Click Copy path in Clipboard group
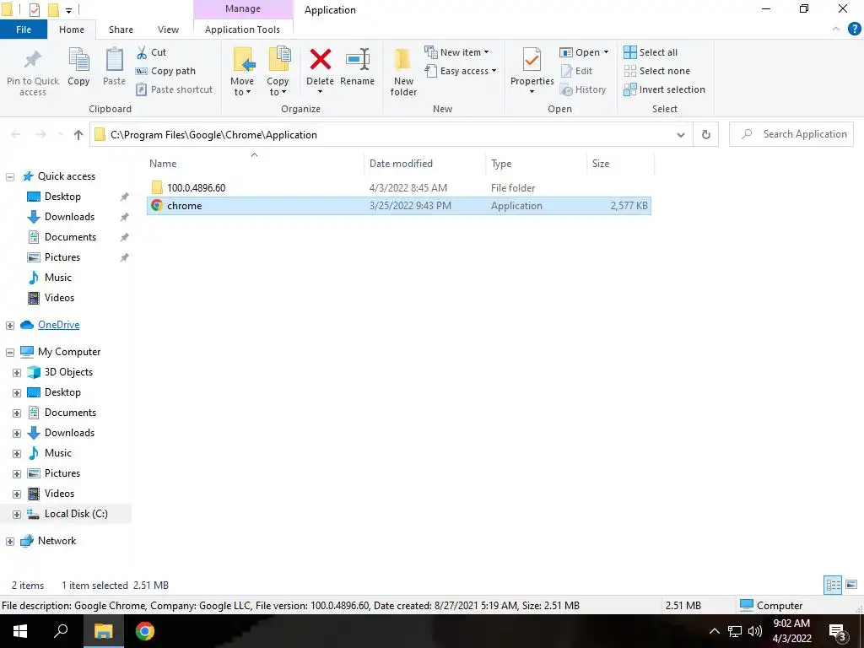The height and width of the screenshot is (648, 864). point(165,71)
